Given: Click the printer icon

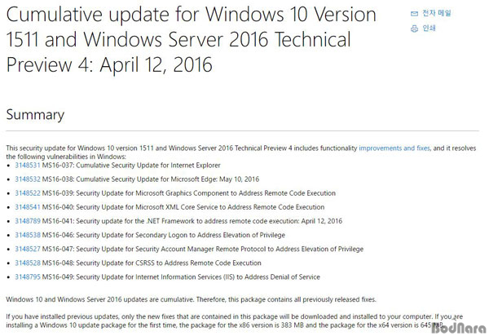Looking at the screenshot, I should 414,29.
